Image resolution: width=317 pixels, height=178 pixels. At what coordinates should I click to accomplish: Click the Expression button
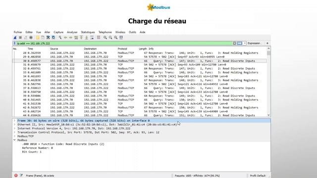pos(255,43)
